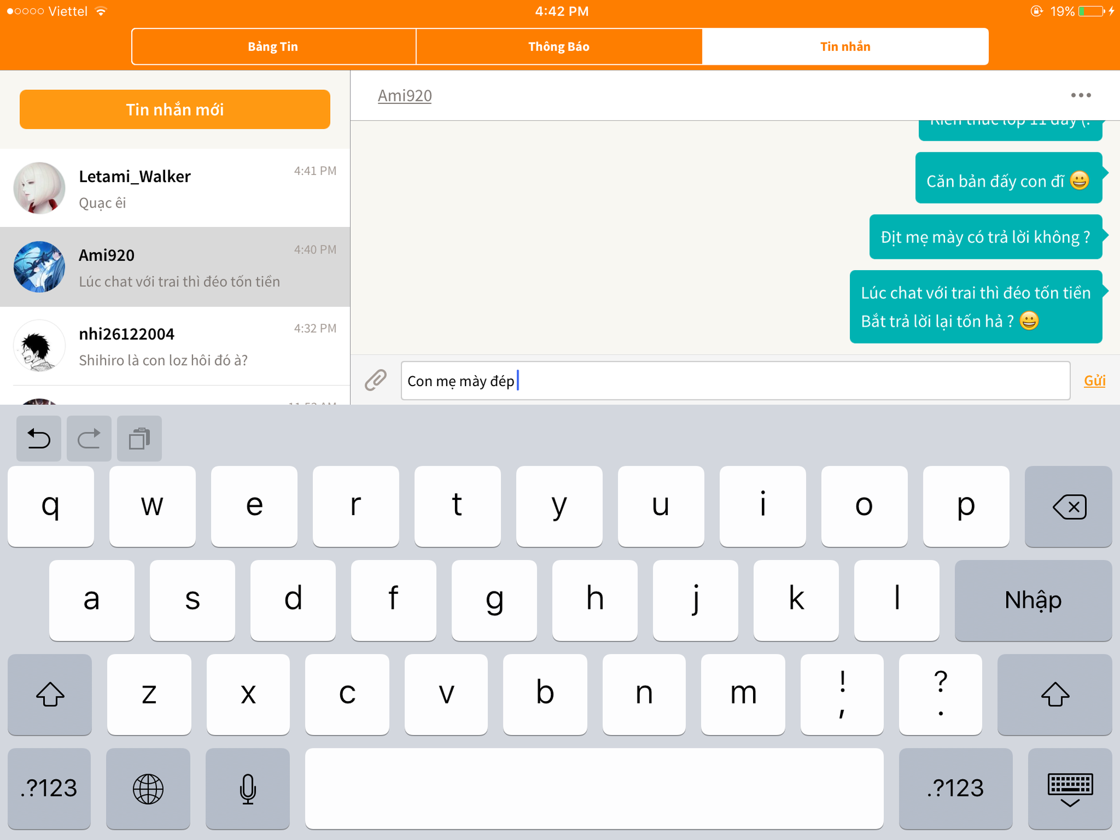Tap the v key

coord(446,694)
